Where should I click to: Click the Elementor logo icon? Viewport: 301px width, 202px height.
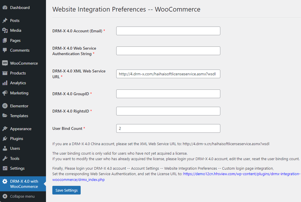[x=5, y=106]
